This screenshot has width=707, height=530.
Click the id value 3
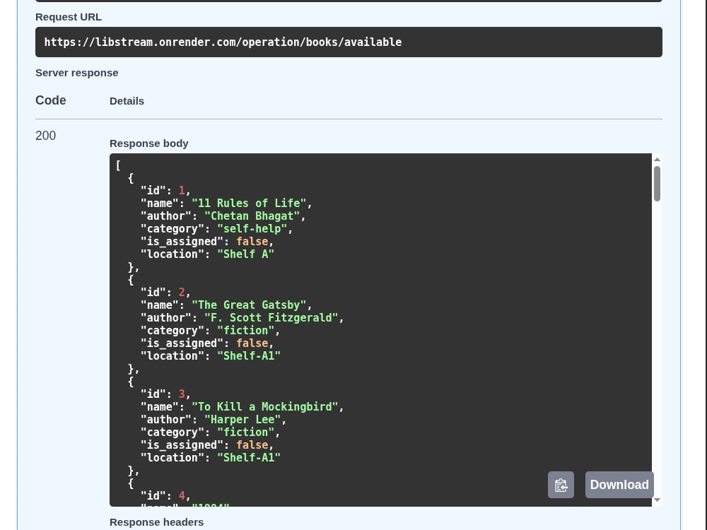coord(182,394)
